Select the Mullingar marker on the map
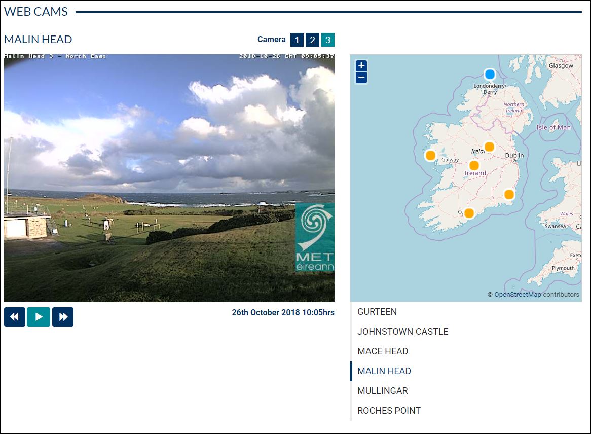 pyautogui.click(x=489, y=147)
